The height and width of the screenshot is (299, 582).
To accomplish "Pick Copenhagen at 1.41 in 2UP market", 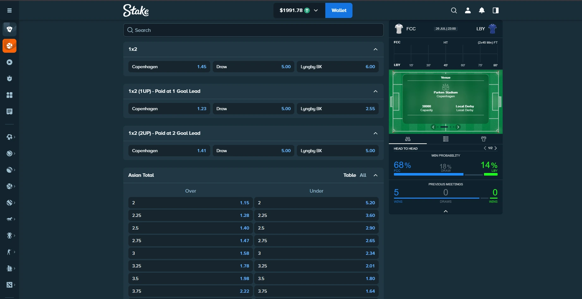I will [169, 151].
